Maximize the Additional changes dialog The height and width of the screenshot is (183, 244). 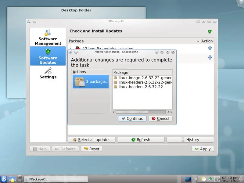pyautogui.click(x=167, y=52)
